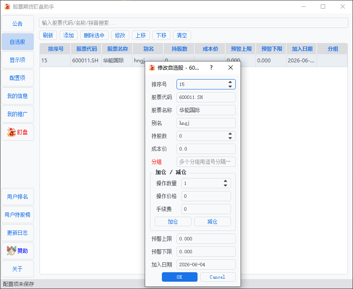The width and height of the screenshot is (353, 289).
Task: Click the 删除选中 delete selected button
Action: 94,35
